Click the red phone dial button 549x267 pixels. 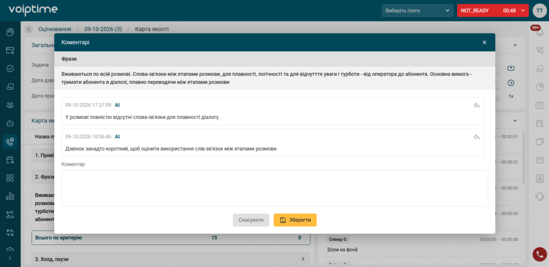click(539, 254)
